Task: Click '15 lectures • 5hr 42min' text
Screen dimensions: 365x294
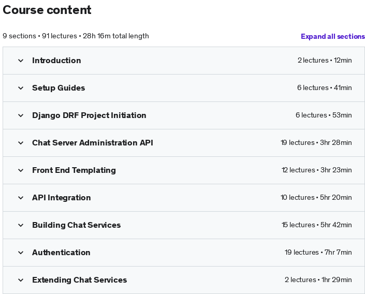Action: (316, 225)
